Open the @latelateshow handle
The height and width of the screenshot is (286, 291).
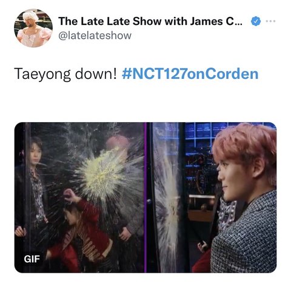point(95,35)
